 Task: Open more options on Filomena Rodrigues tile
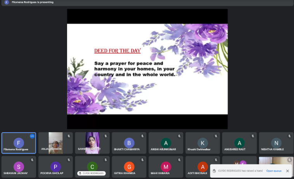[x=32, y=136]
